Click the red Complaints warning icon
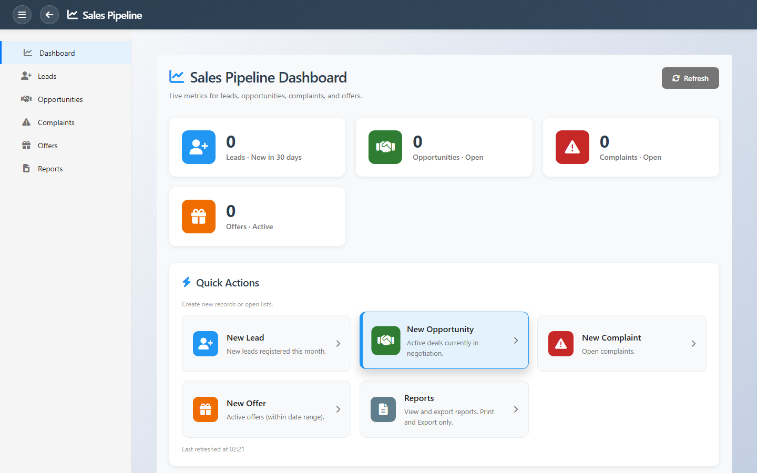 click(x=572, y=147)
